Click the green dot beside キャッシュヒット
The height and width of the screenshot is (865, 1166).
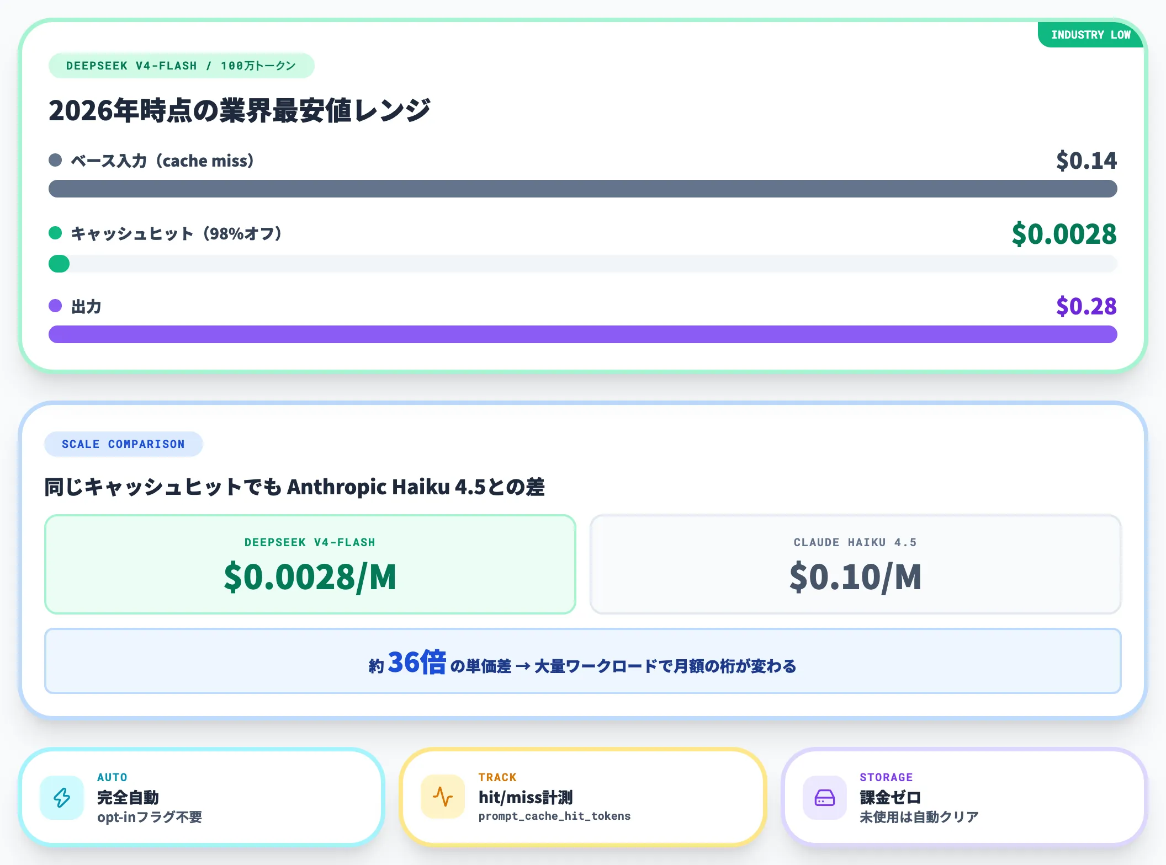pyautogui.click(x=55, y=233)
